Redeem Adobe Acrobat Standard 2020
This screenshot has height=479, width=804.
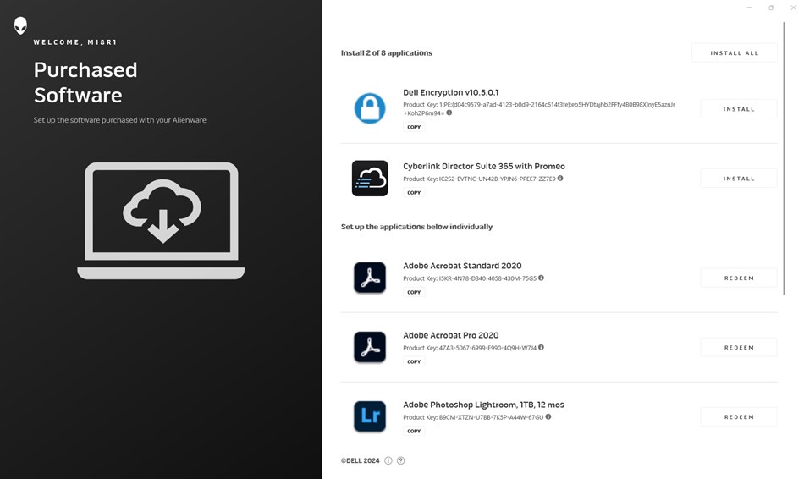point(739,278)
